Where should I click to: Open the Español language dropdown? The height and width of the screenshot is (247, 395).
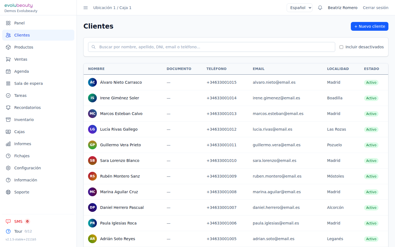pos(299,8)
